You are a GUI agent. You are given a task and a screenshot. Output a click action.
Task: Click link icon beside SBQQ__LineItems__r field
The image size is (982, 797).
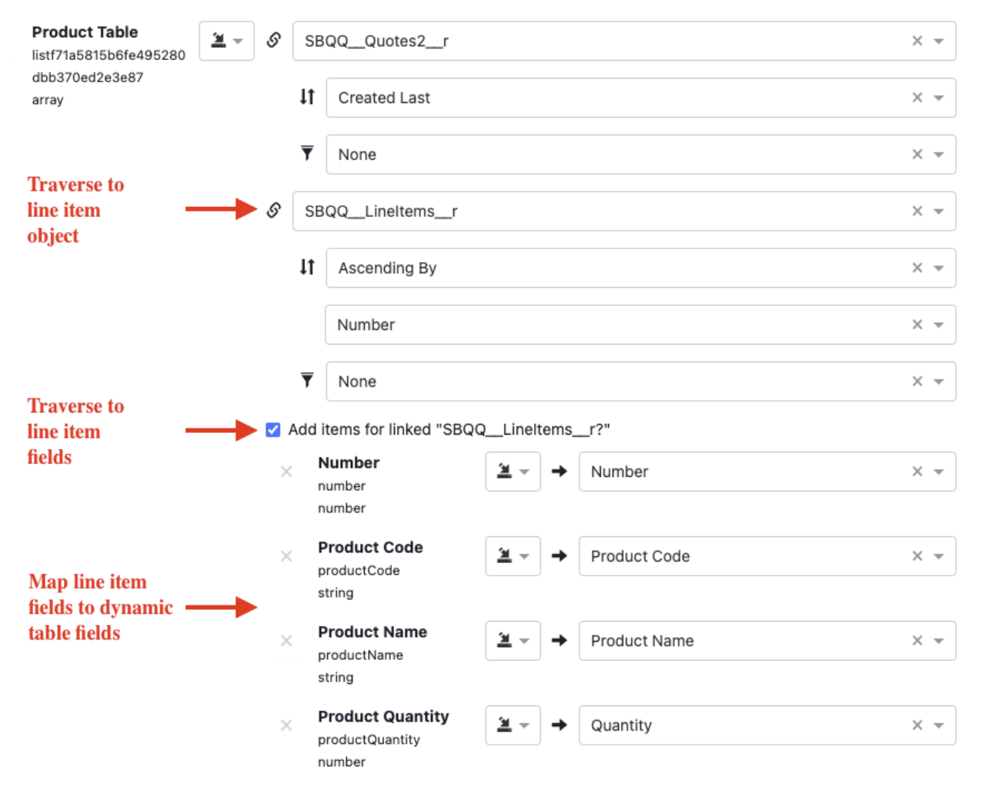point(273,210)
